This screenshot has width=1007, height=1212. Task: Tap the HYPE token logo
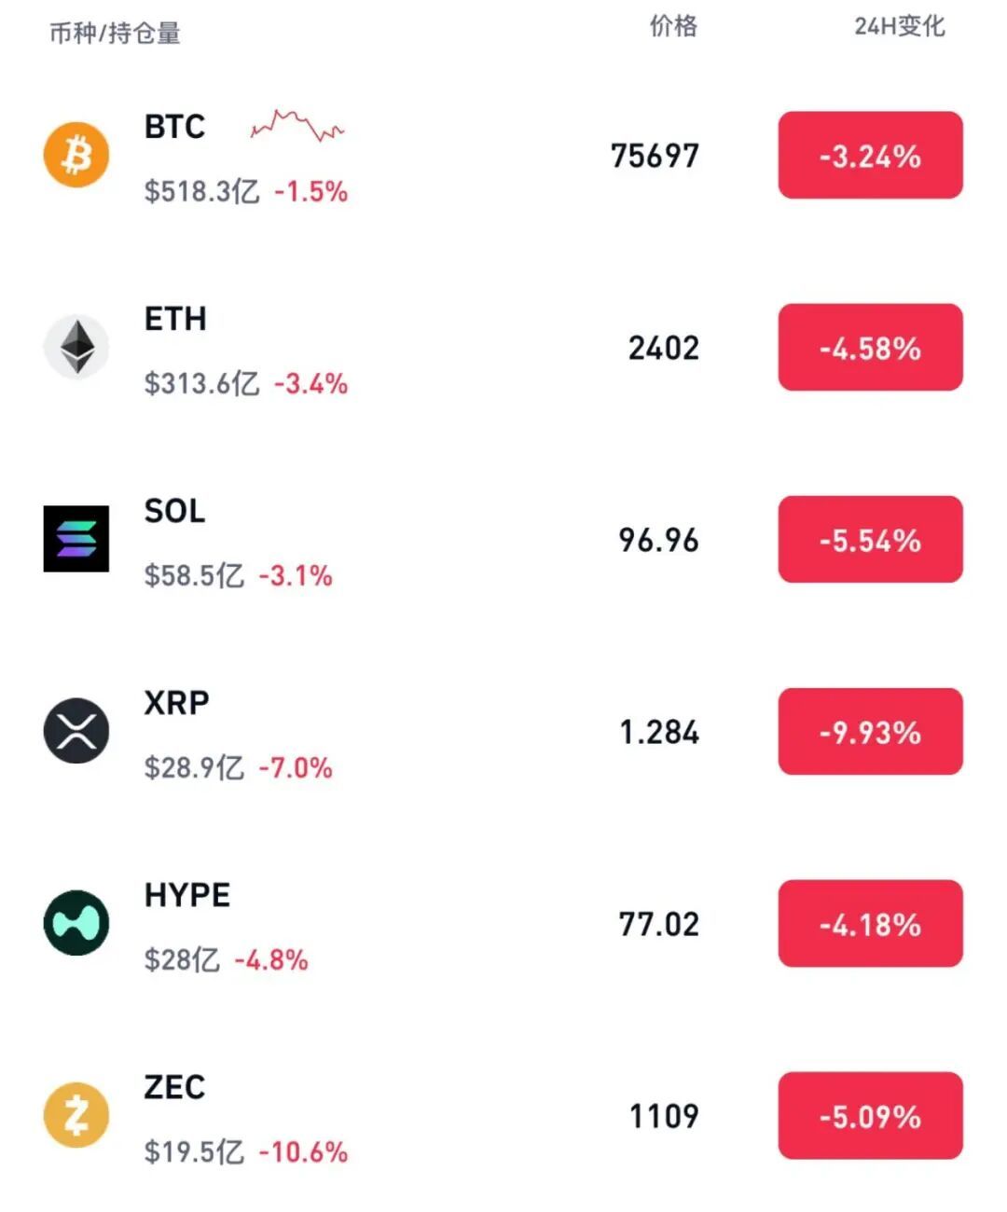76,923
